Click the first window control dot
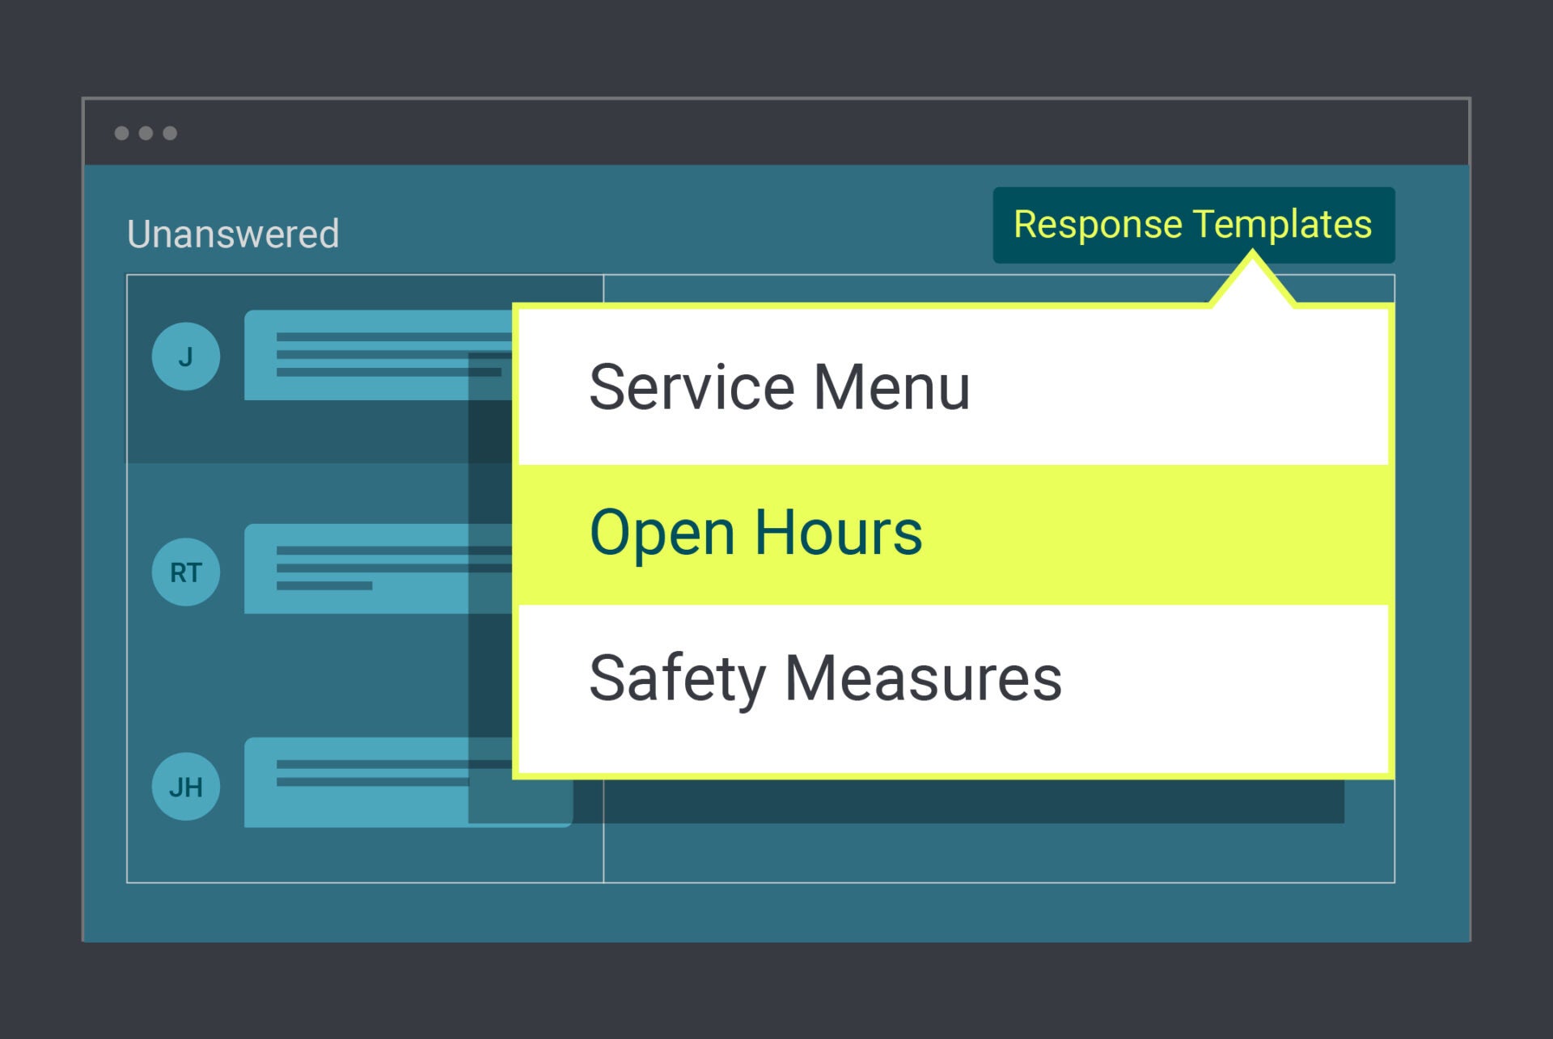The height and width of the screenshot is (1039, 1553). click(x=121, y=133)
